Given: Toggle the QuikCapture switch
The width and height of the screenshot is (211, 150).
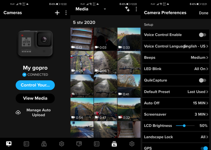Looking at the screenshot, I should tap(202, 80).
